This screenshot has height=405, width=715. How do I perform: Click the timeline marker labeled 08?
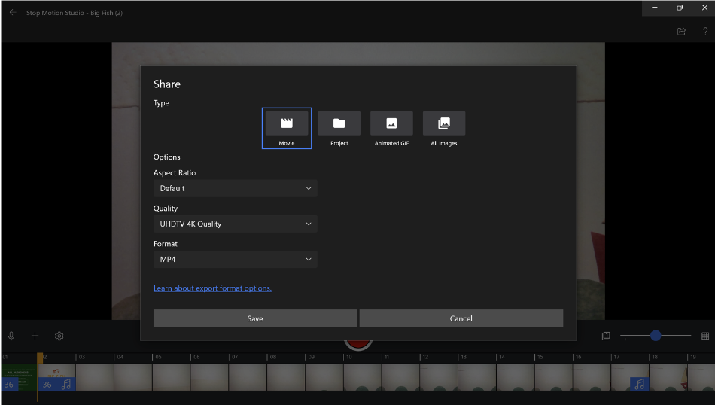point(272,357)
